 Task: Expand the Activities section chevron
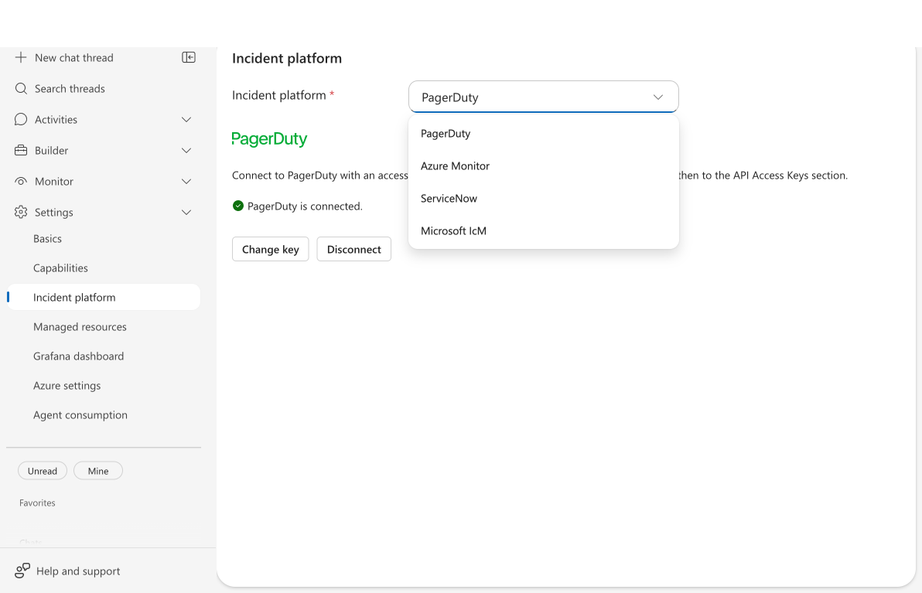(x=186, y=120)
